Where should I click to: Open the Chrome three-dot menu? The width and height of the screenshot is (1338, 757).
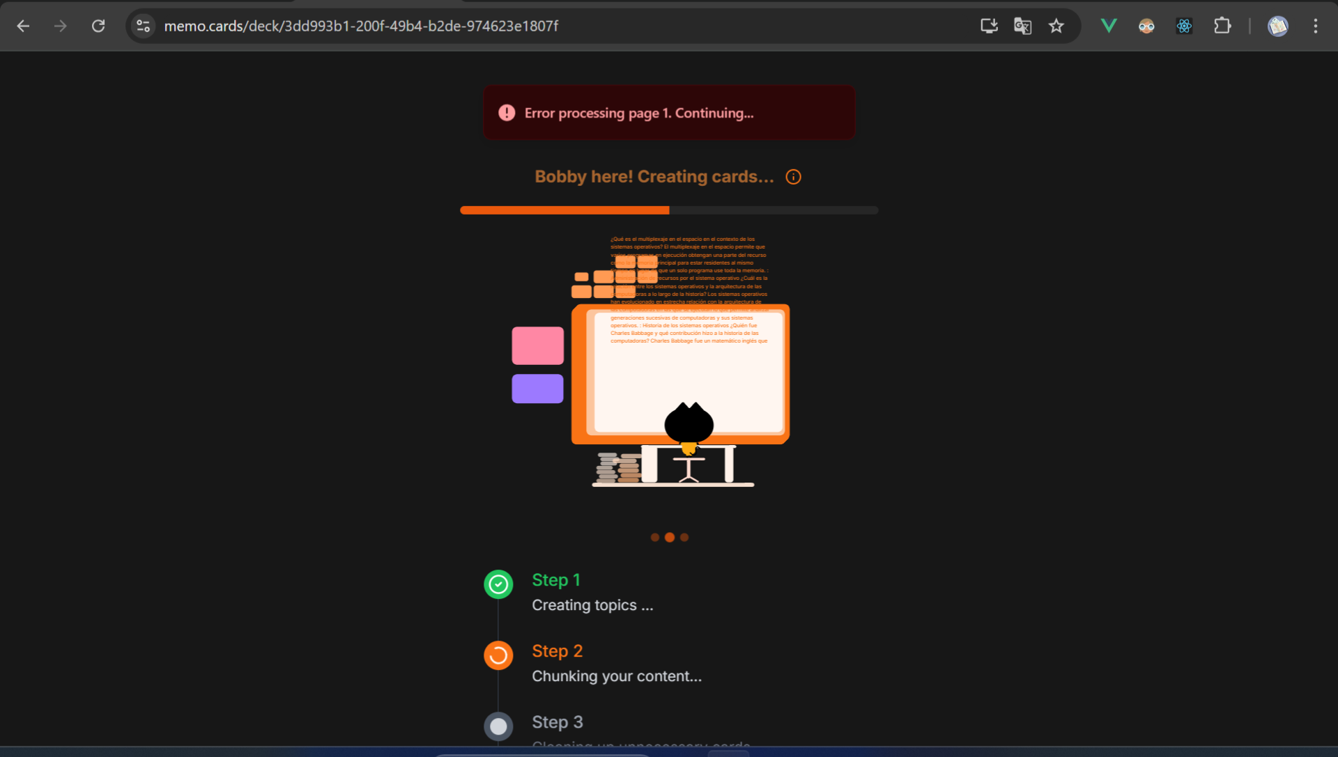click(1316, 26)
